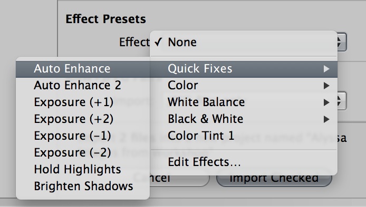
Task: Expand the Black & White submenu arrow
Action: (x=326, y=119)
